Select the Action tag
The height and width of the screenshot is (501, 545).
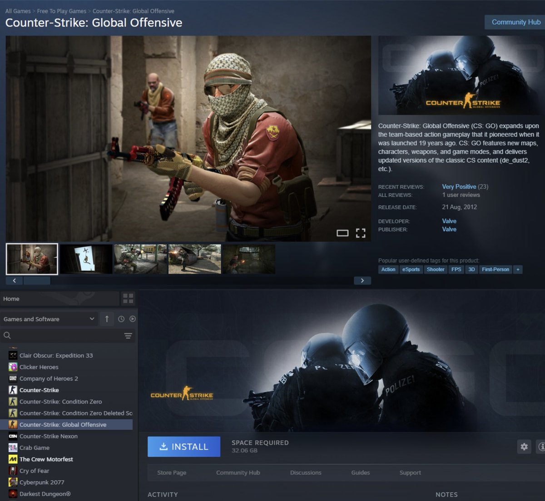coord(388,270)
